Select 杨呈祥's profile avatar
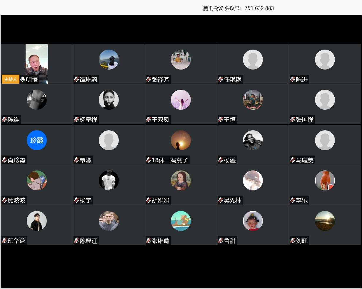The image size is (362, 289). coord(109,100)
